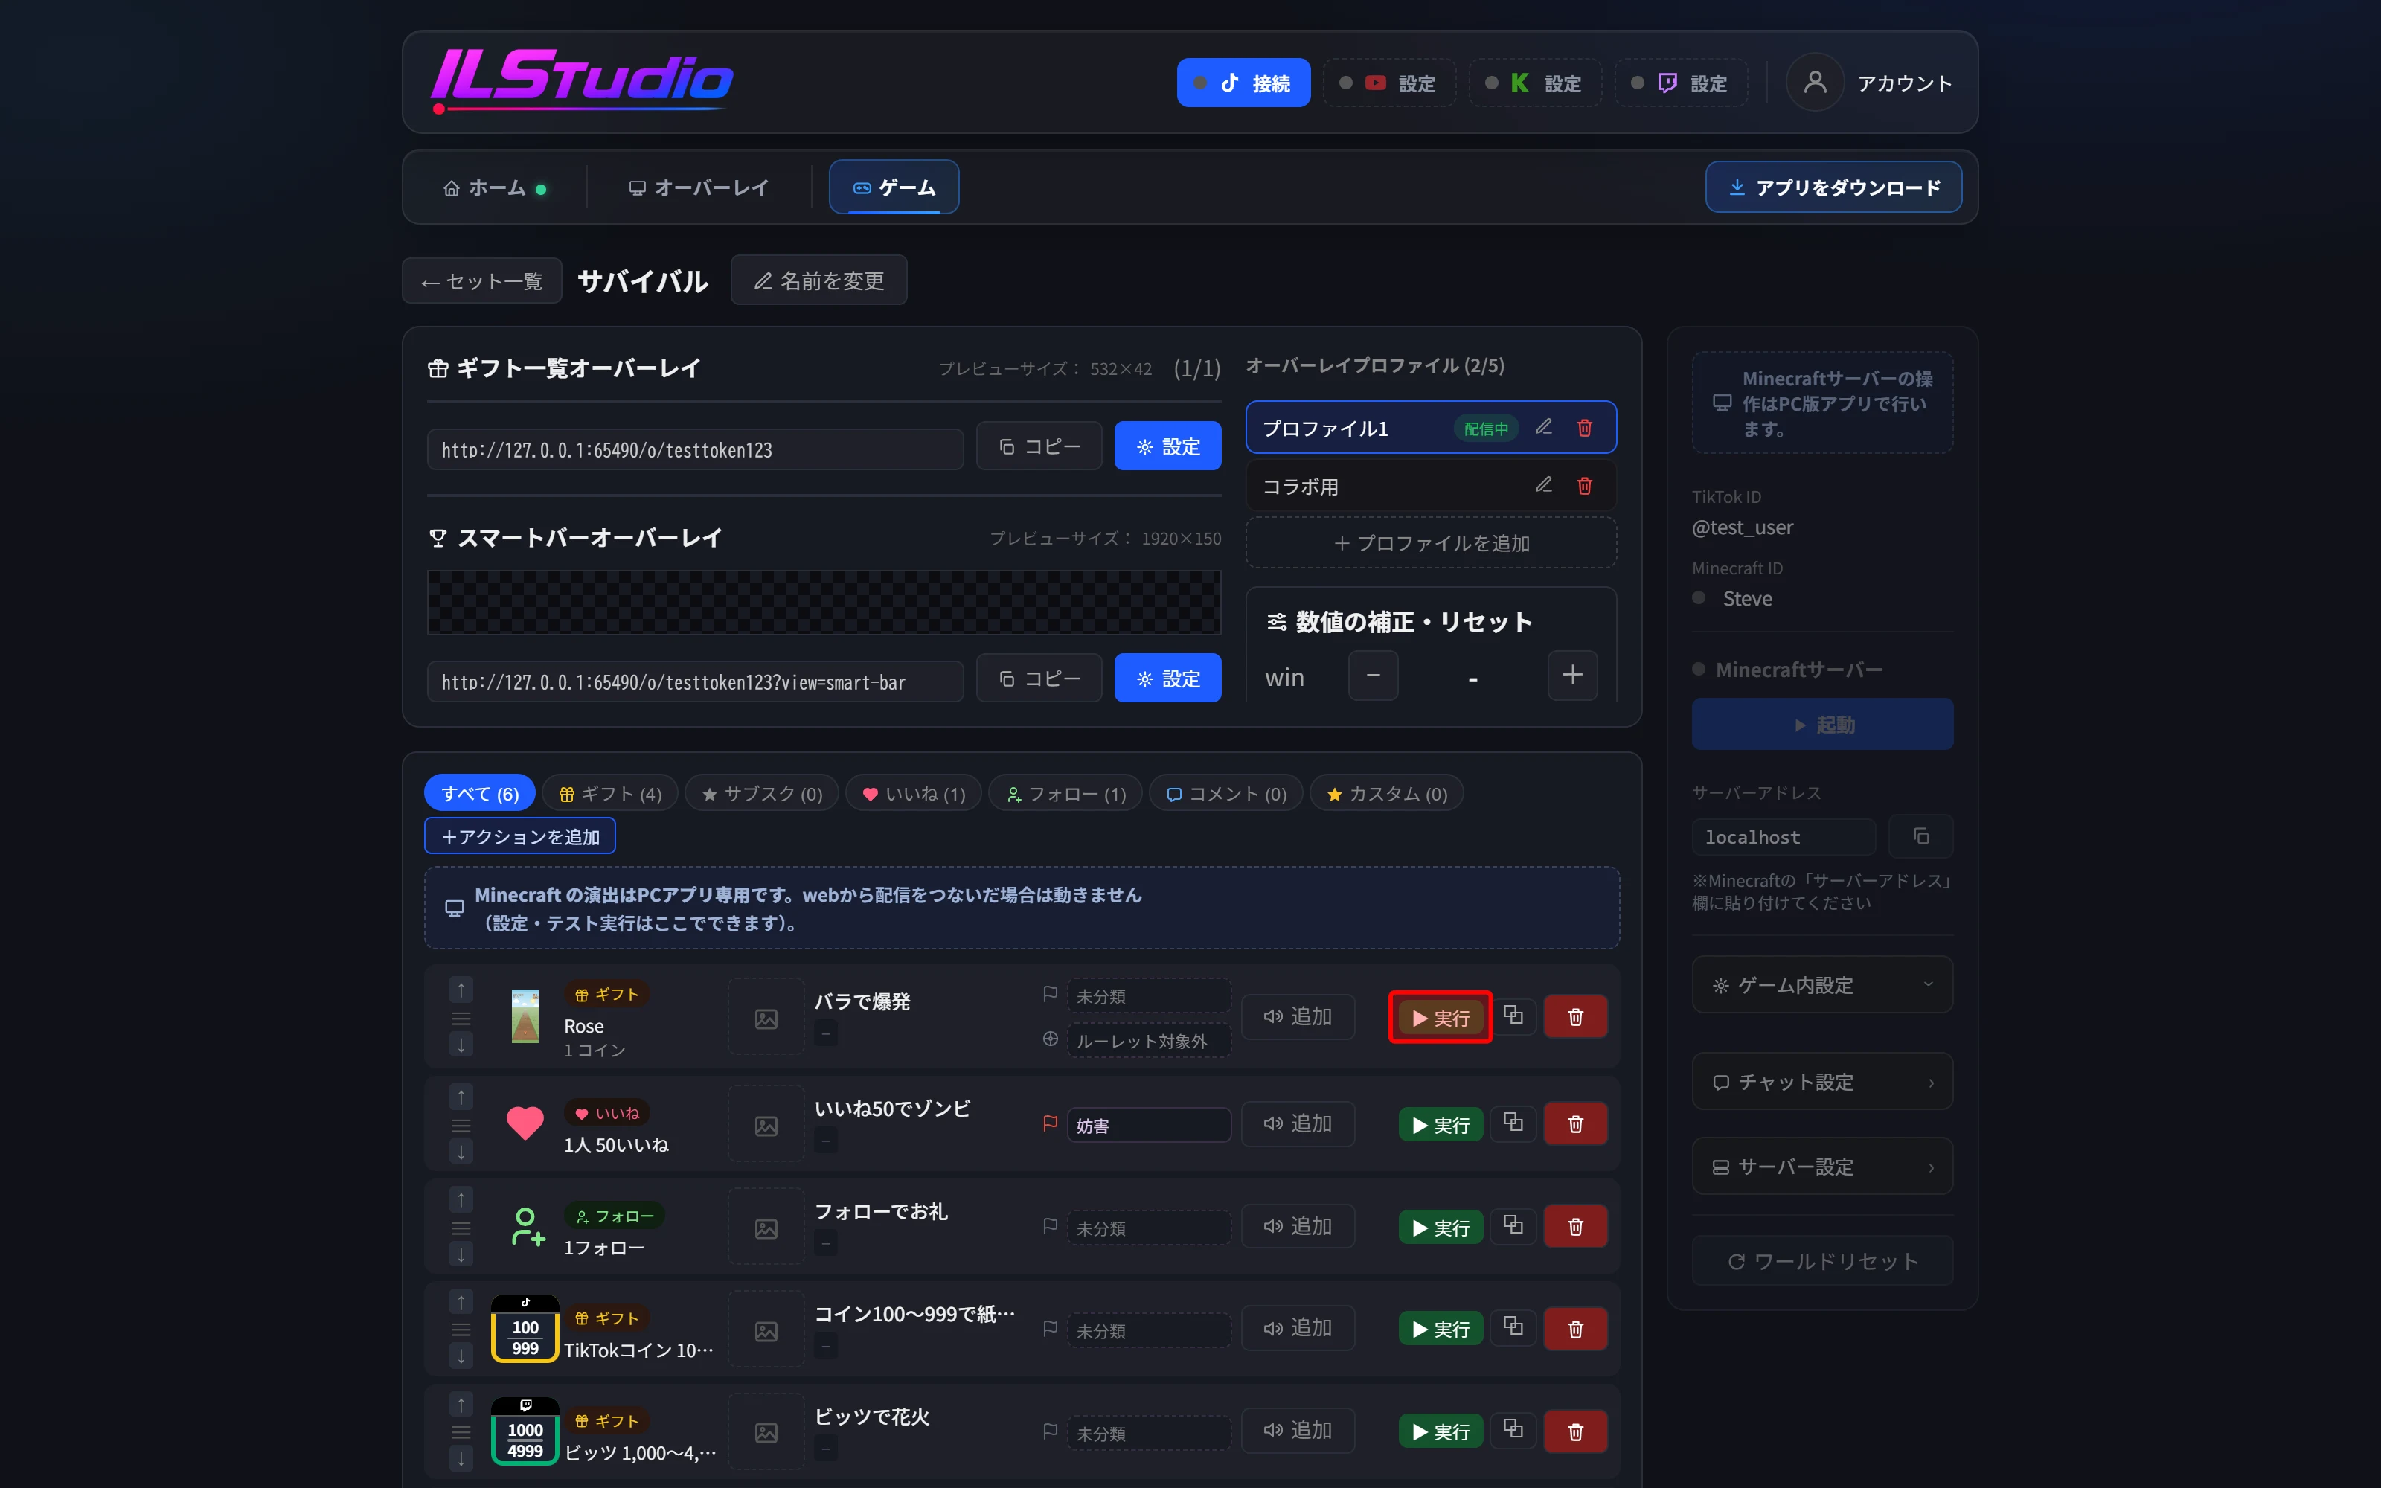Decrease the win value with minus button
The height and width of the screenshot is (1488, 2381).
(1373, 675)
